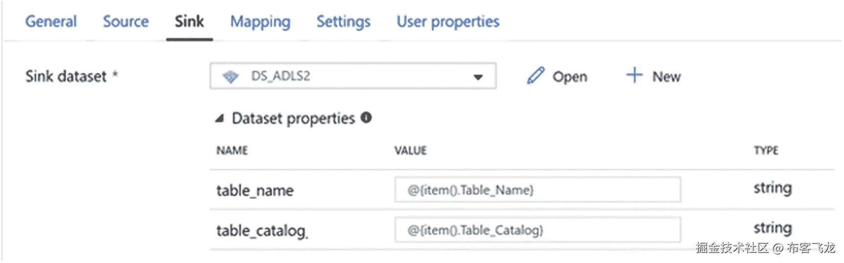Click the pencil edit icon
844x263 pixels.
(x=535, y=76)
